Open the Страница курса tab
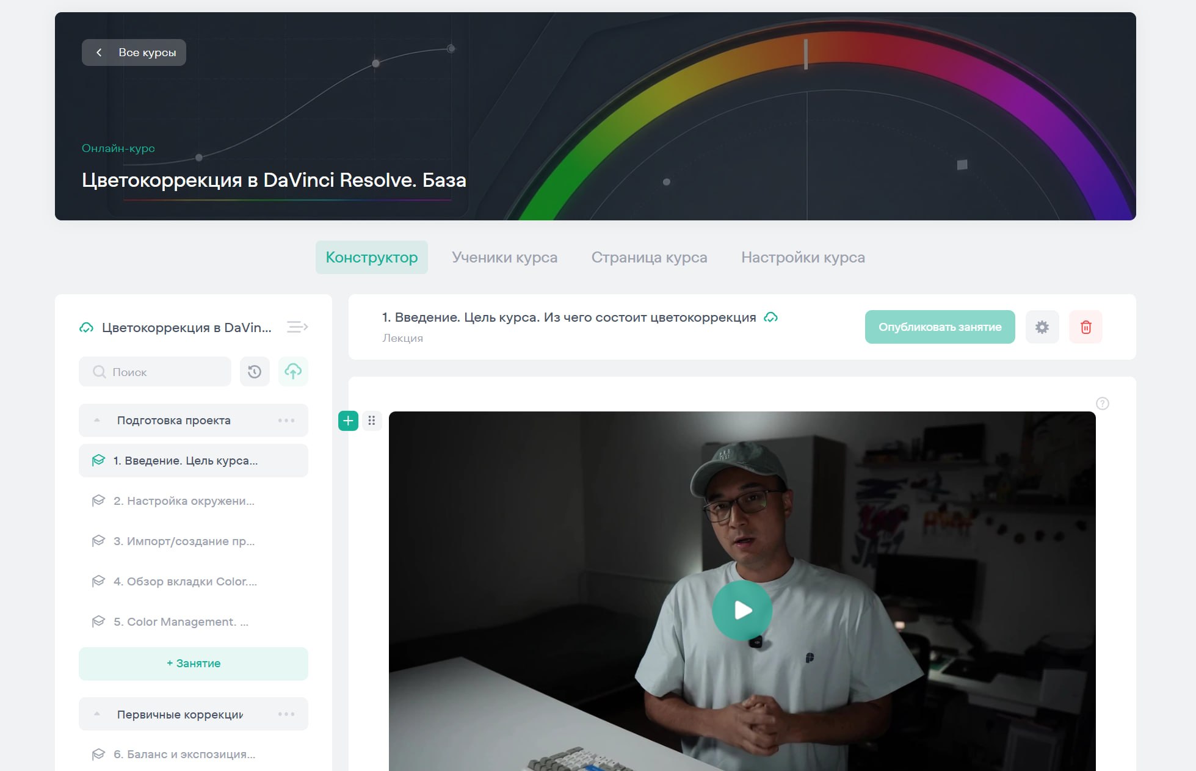Image resolution: width=1196 pixels, height=771 pixels. pos(649,257)
